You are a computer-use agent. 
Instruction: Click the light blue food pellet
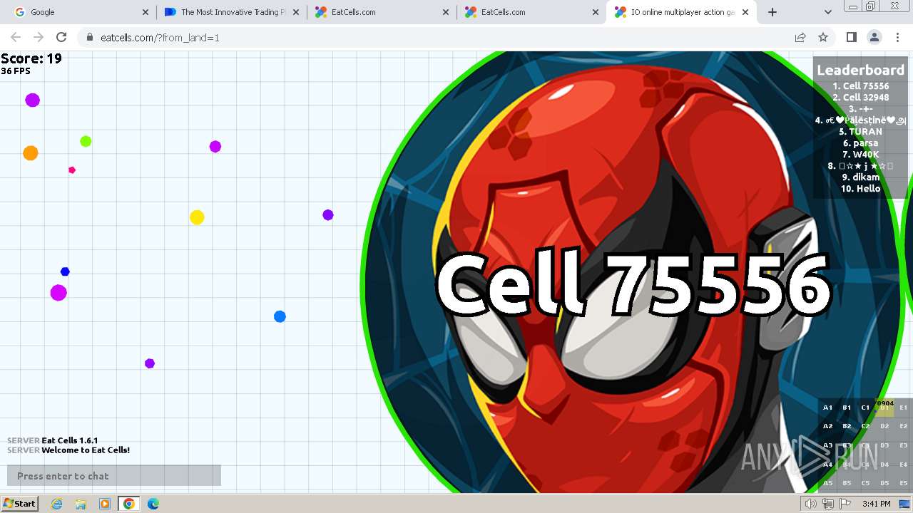(280, 316)
